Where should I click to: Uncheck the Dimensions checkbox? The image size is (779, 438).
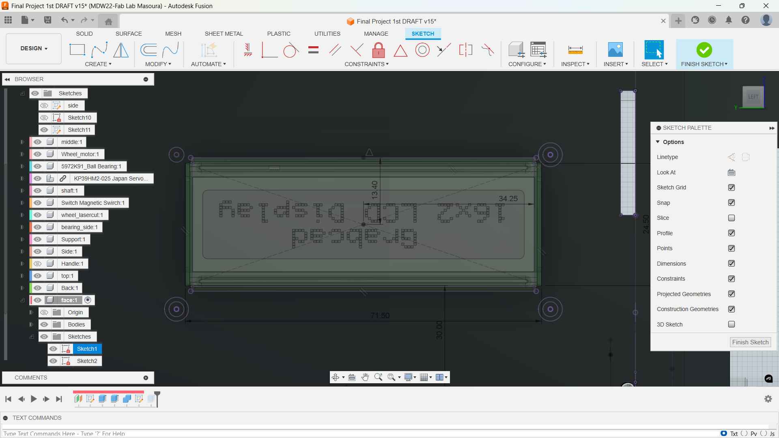(x=732, y=264)
